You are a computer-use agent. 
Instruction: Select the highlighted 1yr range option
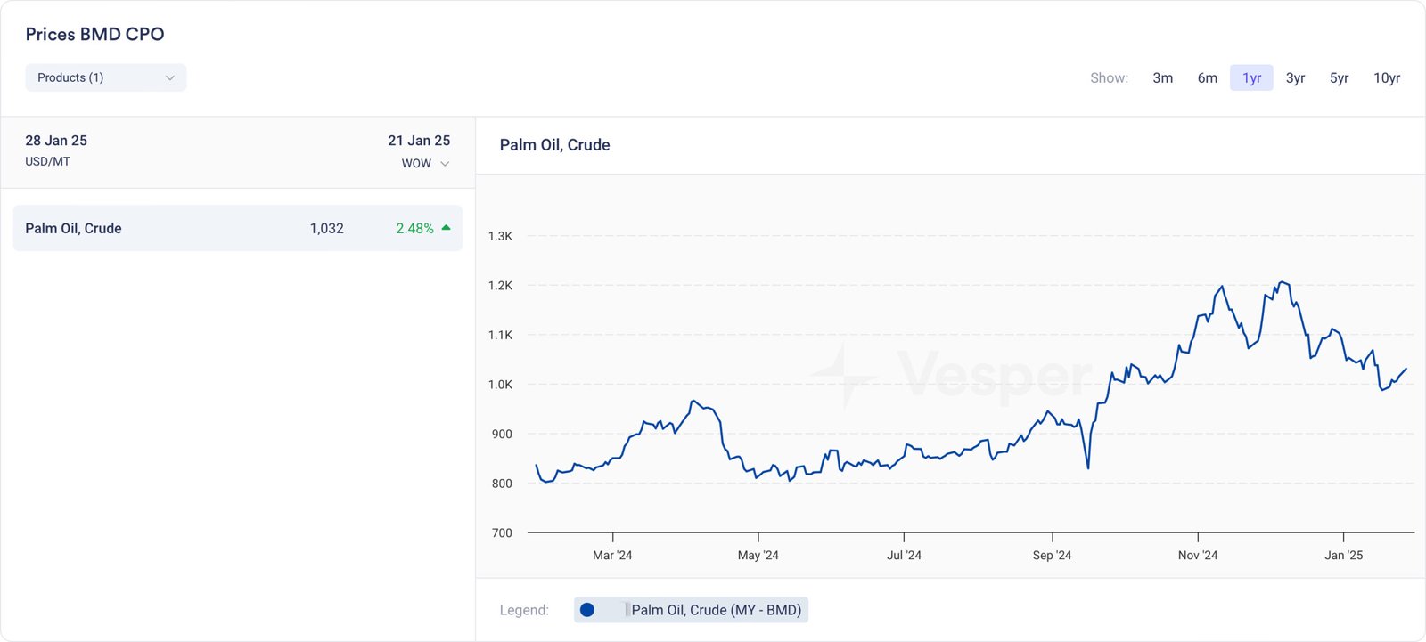pyautogui.click(x=1251, y=78)
